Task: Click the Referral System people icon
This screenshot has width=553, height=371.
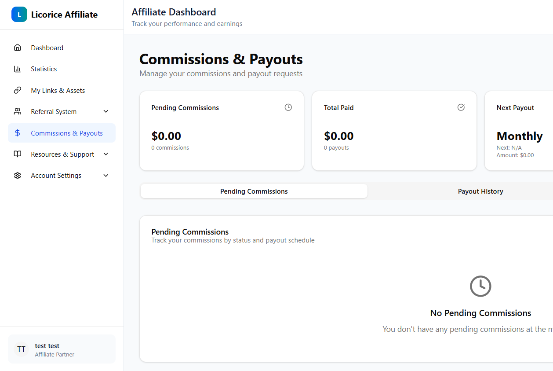Action: tap(18, 112)
